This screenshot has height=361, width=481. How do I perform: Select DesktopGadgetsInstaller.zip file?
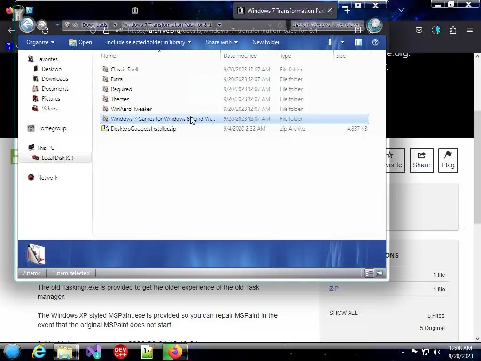pos(234,129)
